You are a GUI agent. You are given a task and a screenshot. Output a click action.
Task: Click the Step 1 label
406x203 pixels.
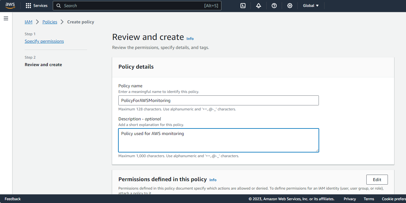pyautogui.click(x=30, y=34)
